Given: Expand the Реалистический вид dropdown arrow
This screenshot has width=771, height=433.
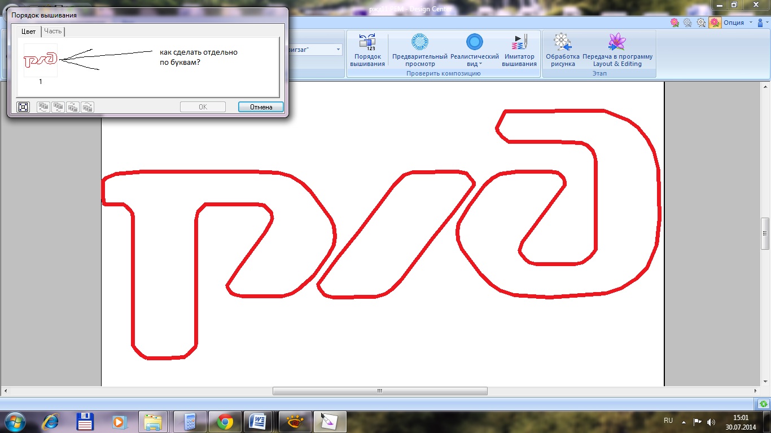Looking at the screenshot, I should tap(480, 64).
